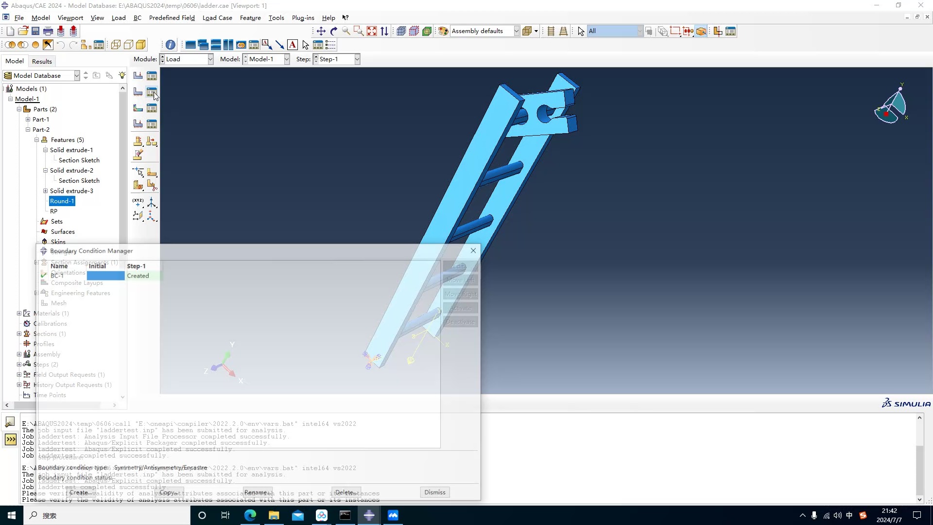
Task: Open the Plug-ins menu
Action: coord(303,17)
